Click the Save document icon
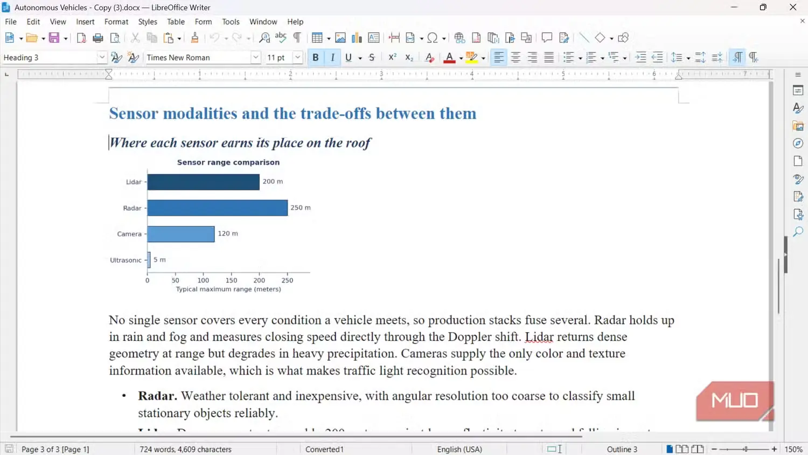 click(x=54, y=38)
